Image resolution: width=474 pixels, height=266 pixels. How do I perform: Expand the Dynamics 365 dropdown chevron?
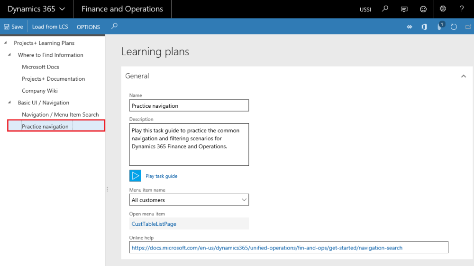(x=62, y=9)
